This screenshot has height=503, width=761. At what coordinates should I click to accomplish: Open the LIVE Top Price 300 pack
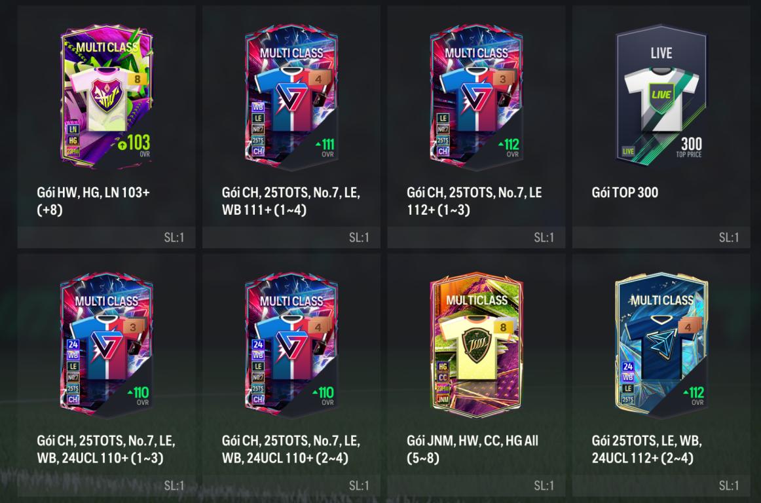click(x=661, y=96)
